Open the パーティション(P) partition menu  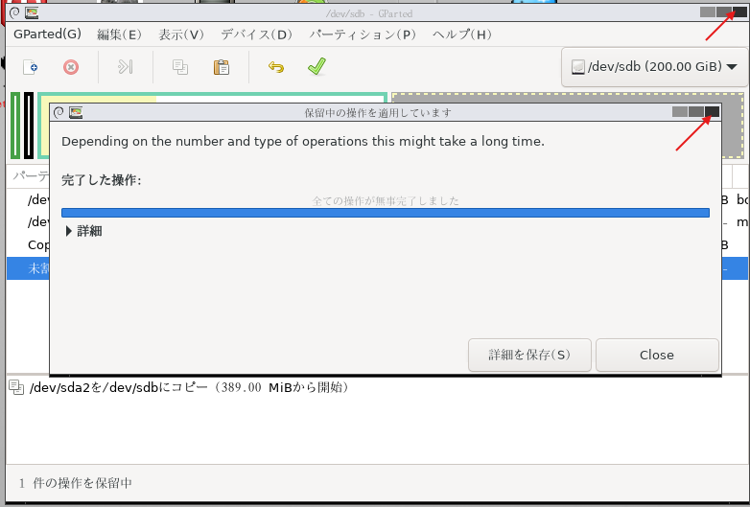tap(363, 35)
